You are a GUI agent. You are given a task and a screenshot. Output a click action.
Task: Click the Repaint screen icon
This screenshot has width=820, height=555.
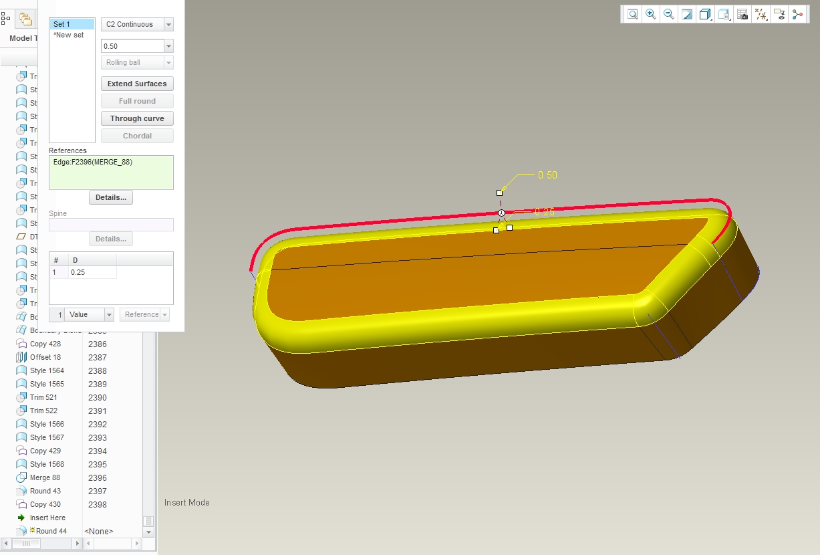[x=686, y=14]
